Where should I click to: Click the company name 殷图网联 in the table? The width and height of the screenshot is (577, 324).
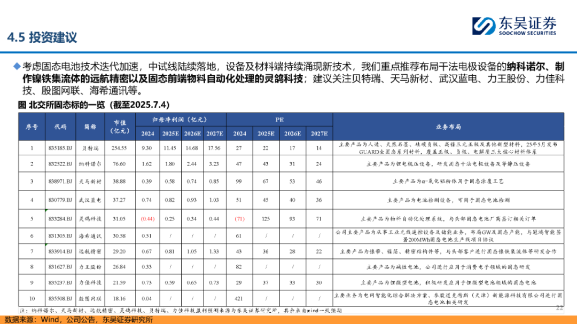pos(90,298)
